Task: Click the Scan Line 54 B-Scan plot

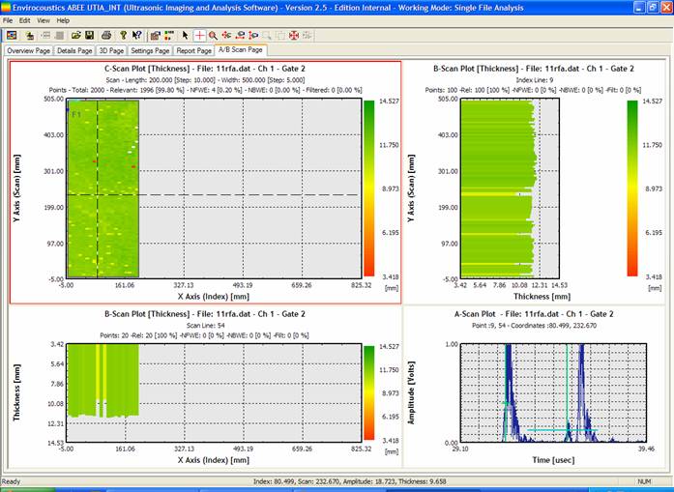Action: click(x=214, y=392)
